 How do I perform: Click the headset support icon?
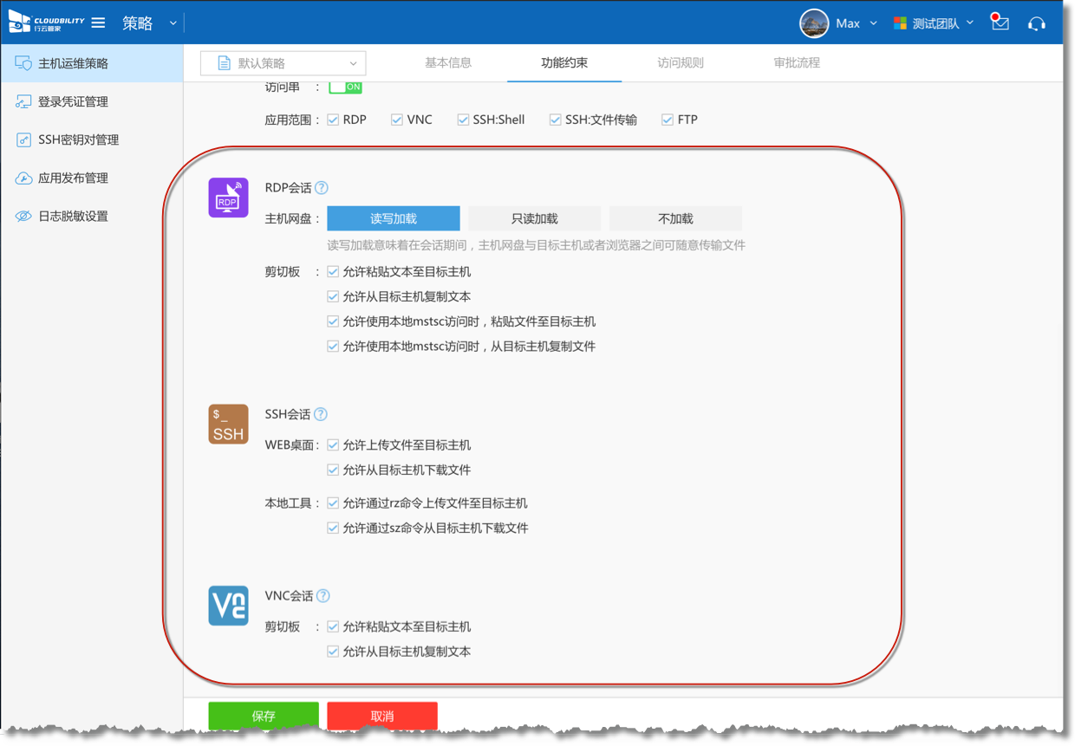click(x=1036, y=23)
